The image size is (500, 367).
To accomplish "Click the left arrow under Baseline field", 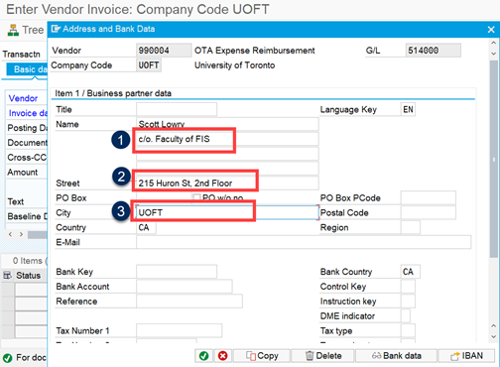I will [x=10, y=234].
